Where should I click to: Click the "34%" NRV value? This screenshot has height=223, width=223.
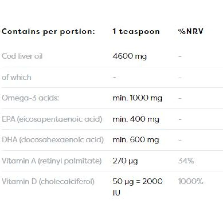(186, 161)
